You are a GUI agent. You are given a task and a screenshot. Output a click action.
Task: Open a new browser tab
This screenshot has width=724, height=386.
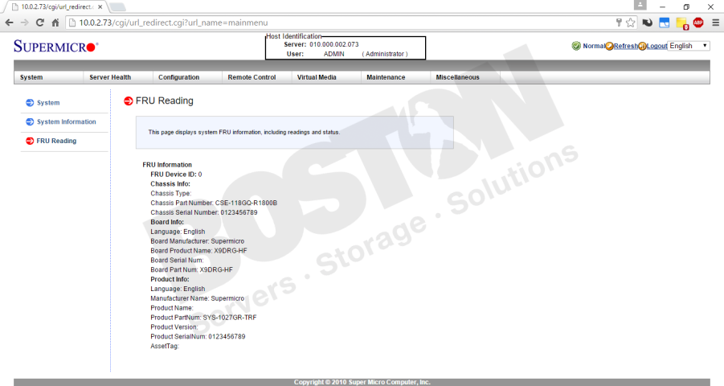tap(118, 7)
